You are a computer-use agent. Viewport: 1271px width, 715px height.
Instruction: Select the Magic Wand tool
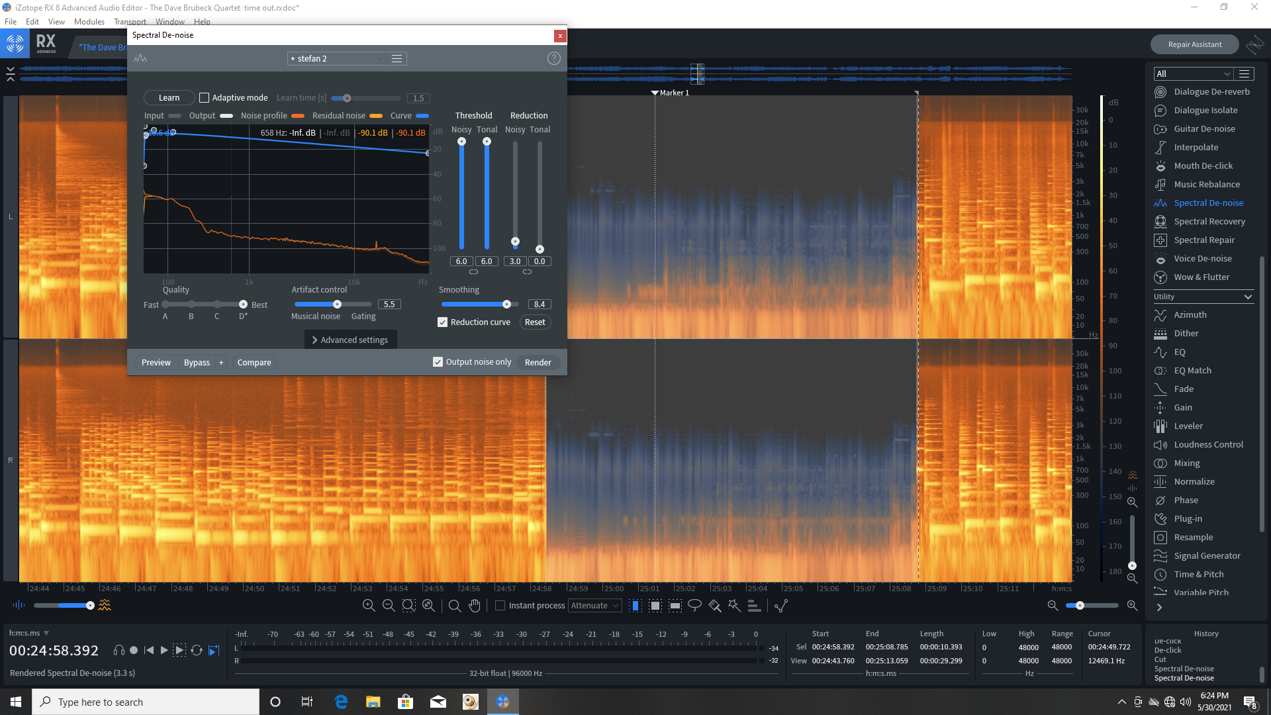pyautogui.click(x=734, y=605)
